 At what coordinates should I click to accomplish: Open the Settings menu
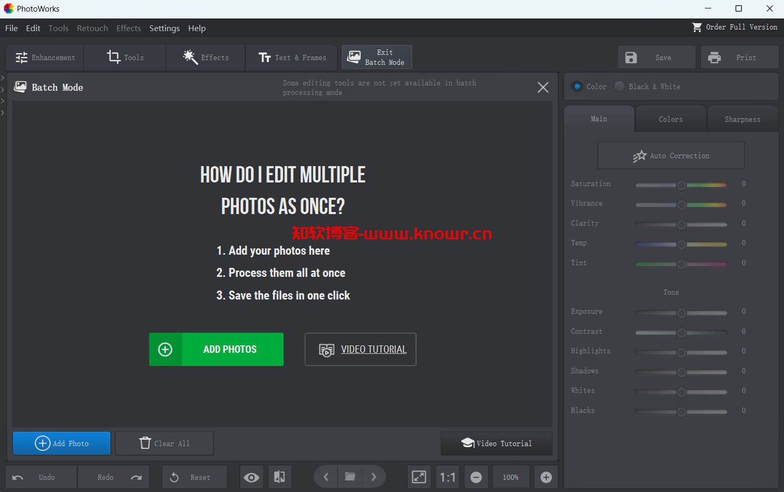click(x=164, y=28)
